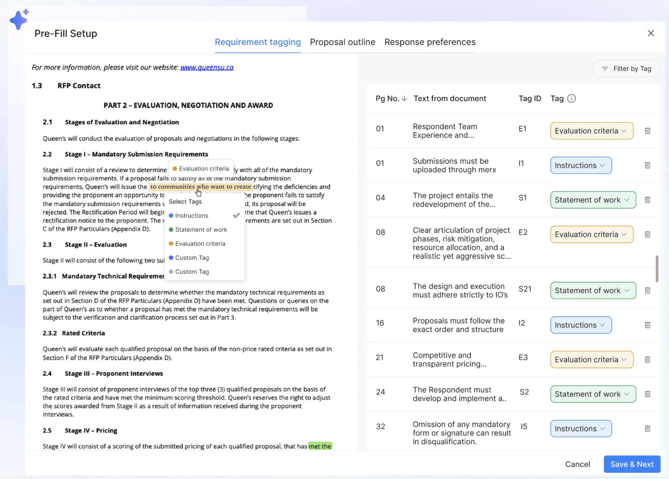Screen dimensions: 669x479
Task: Delete the Respondent Team Experience row
Action: click(x=648, y=131)
